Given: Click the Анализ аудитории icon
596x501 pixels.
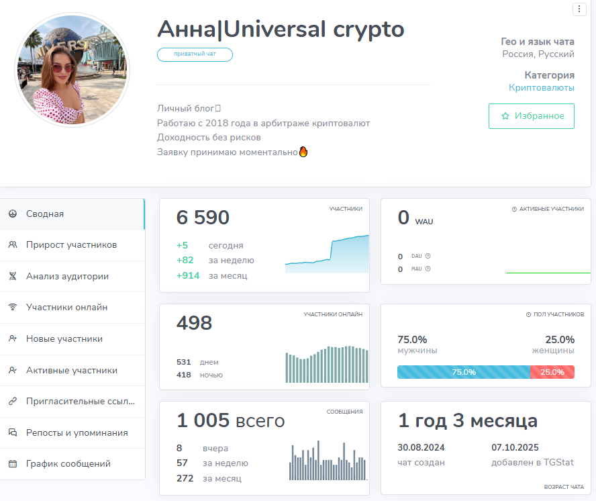Looking at the screenshot, I should [x=13, y=276].
